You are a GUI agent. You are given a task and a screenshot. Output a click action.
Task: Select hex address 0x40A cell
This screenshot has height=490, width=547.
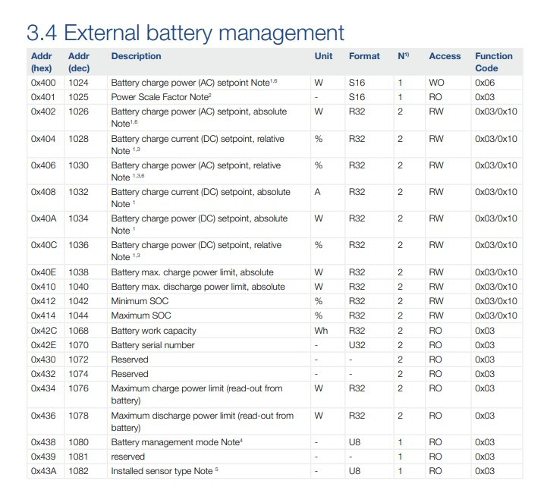coord(43,218)
